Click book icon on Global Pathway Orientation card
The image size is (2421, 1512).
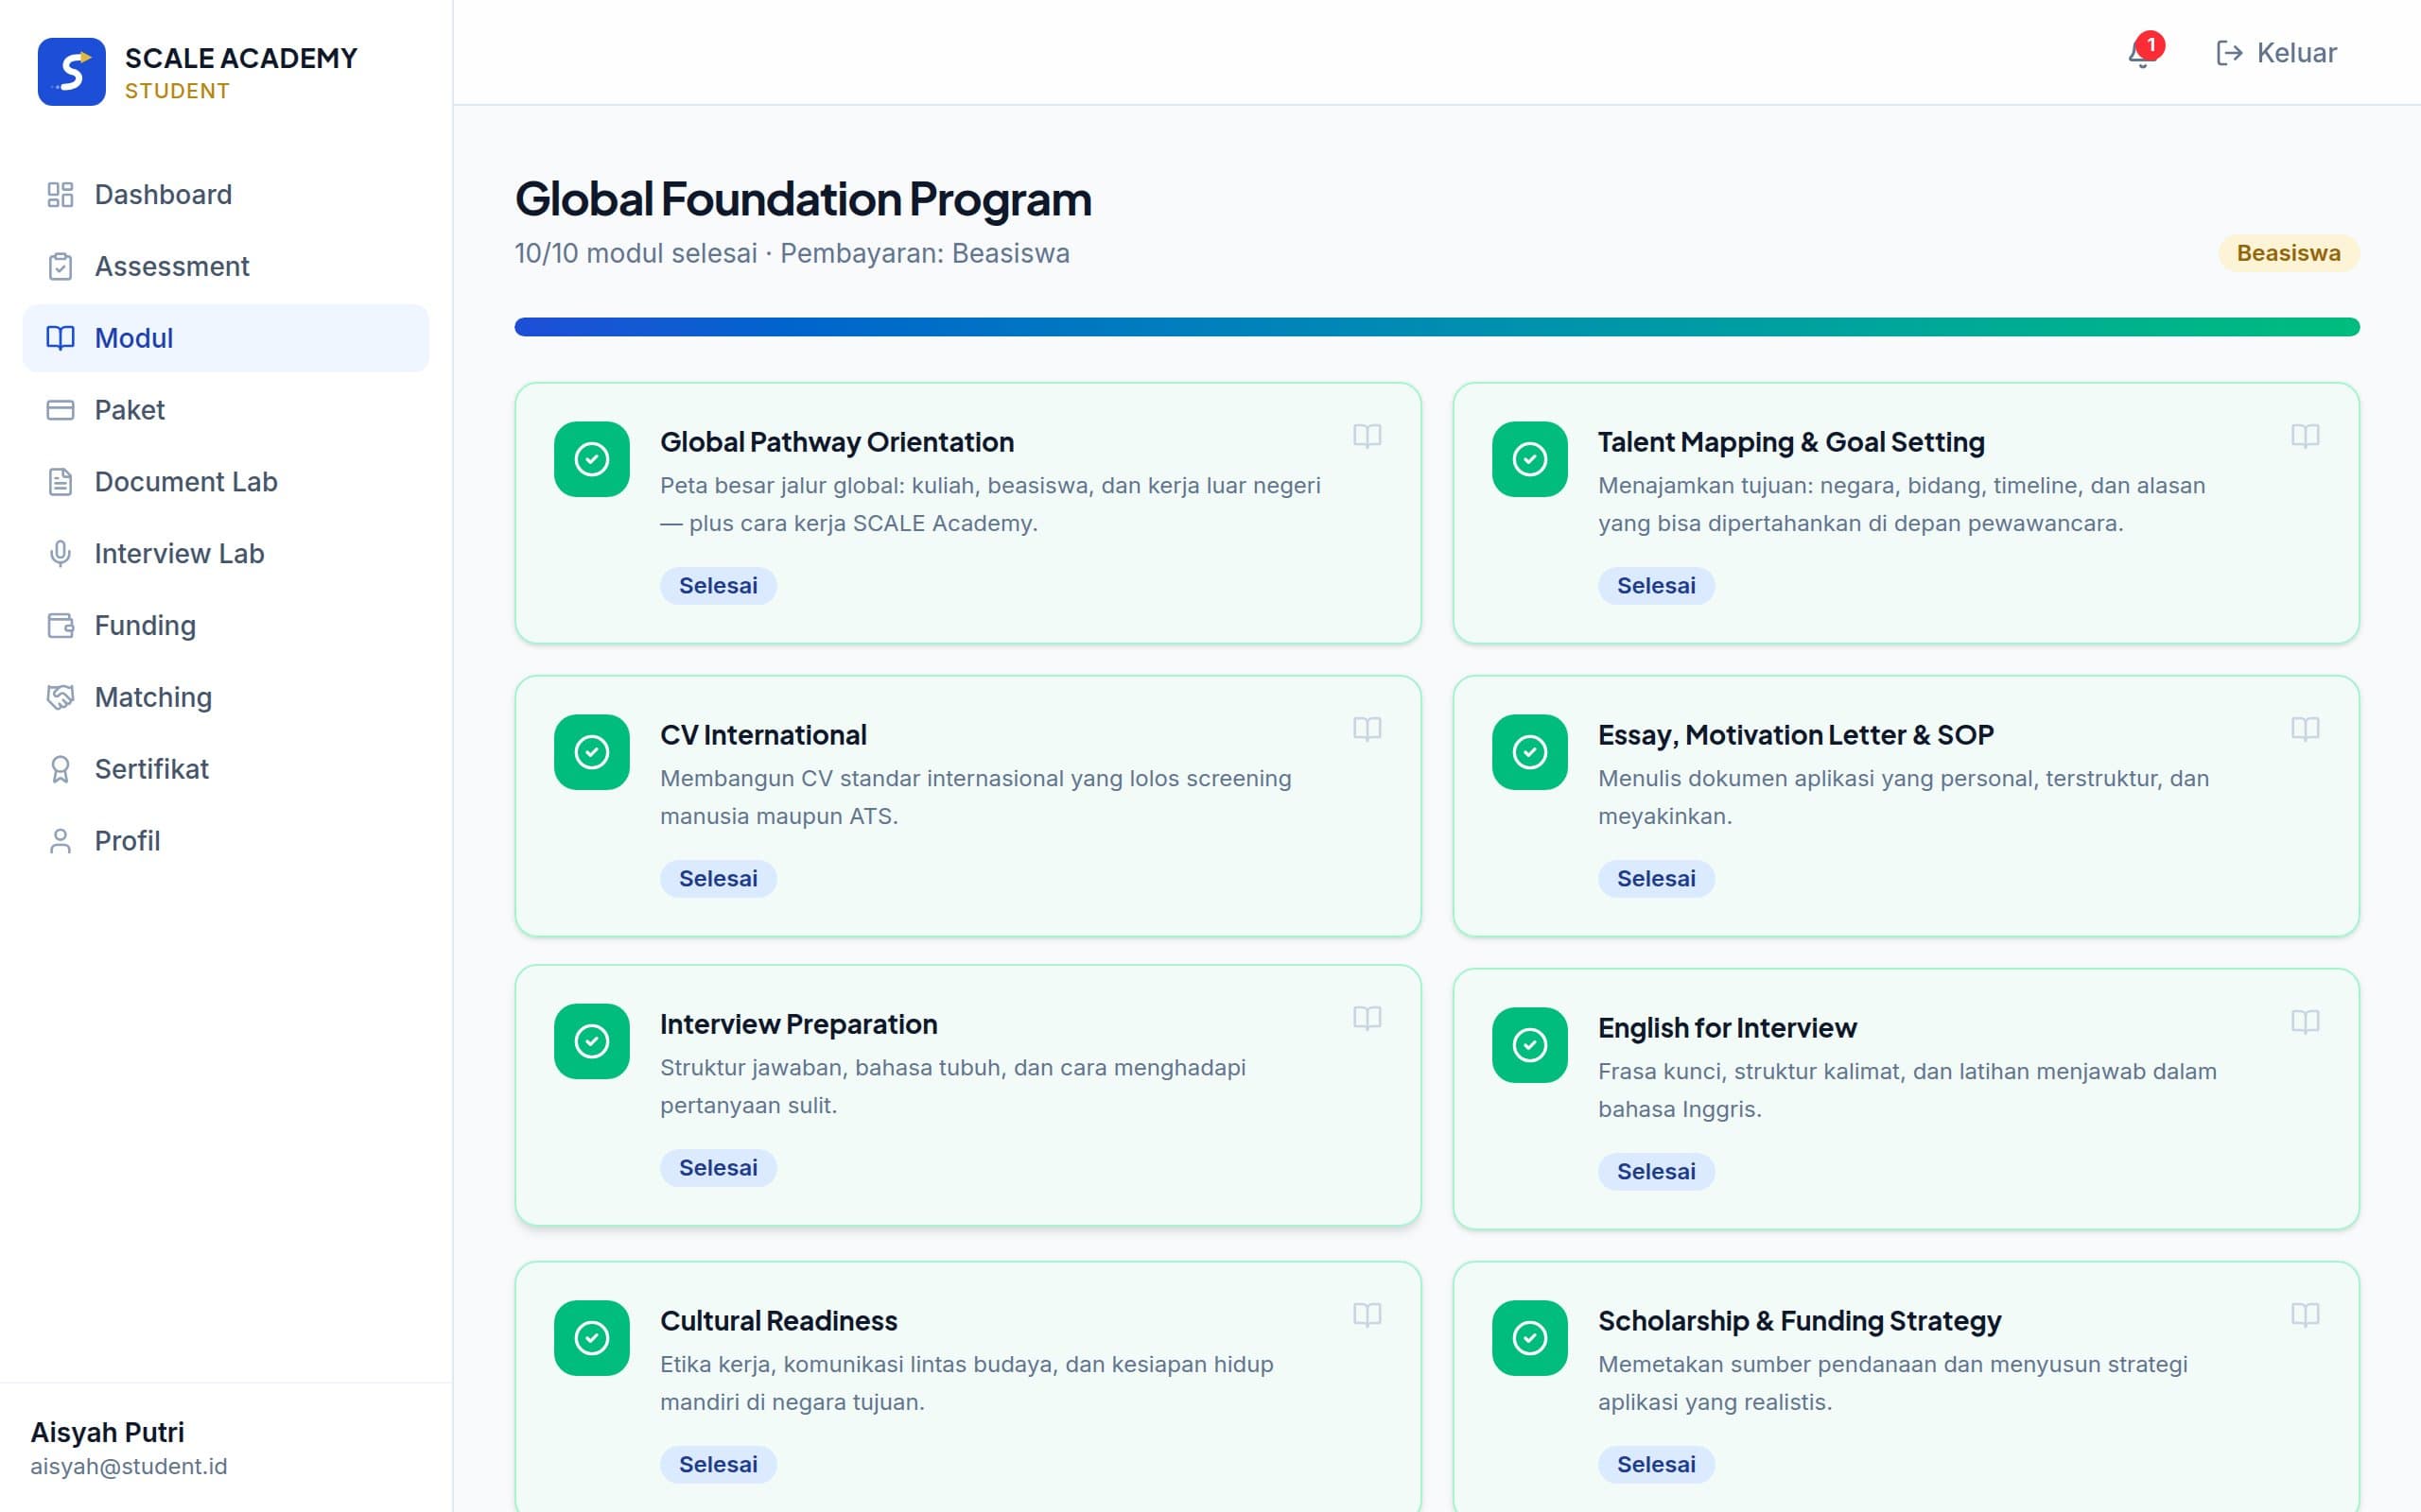pyautogui.click(x=1367, y=436)
